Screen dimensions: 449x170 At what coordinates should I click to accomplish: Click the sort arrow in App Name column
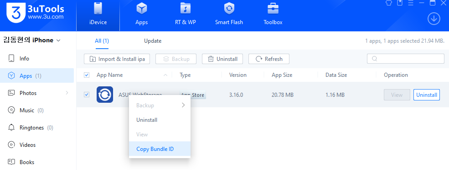[x=165, y=75]
